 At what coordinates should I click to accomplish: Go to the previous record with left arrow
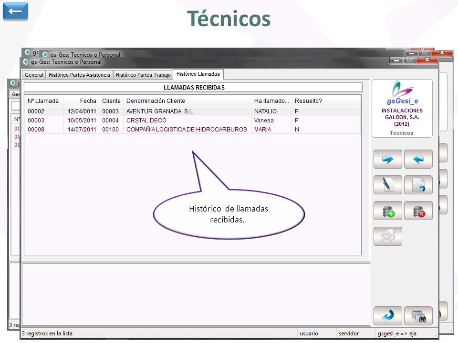[418, 159]
